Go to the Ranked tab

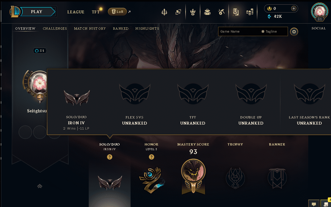tap(120, 29)
